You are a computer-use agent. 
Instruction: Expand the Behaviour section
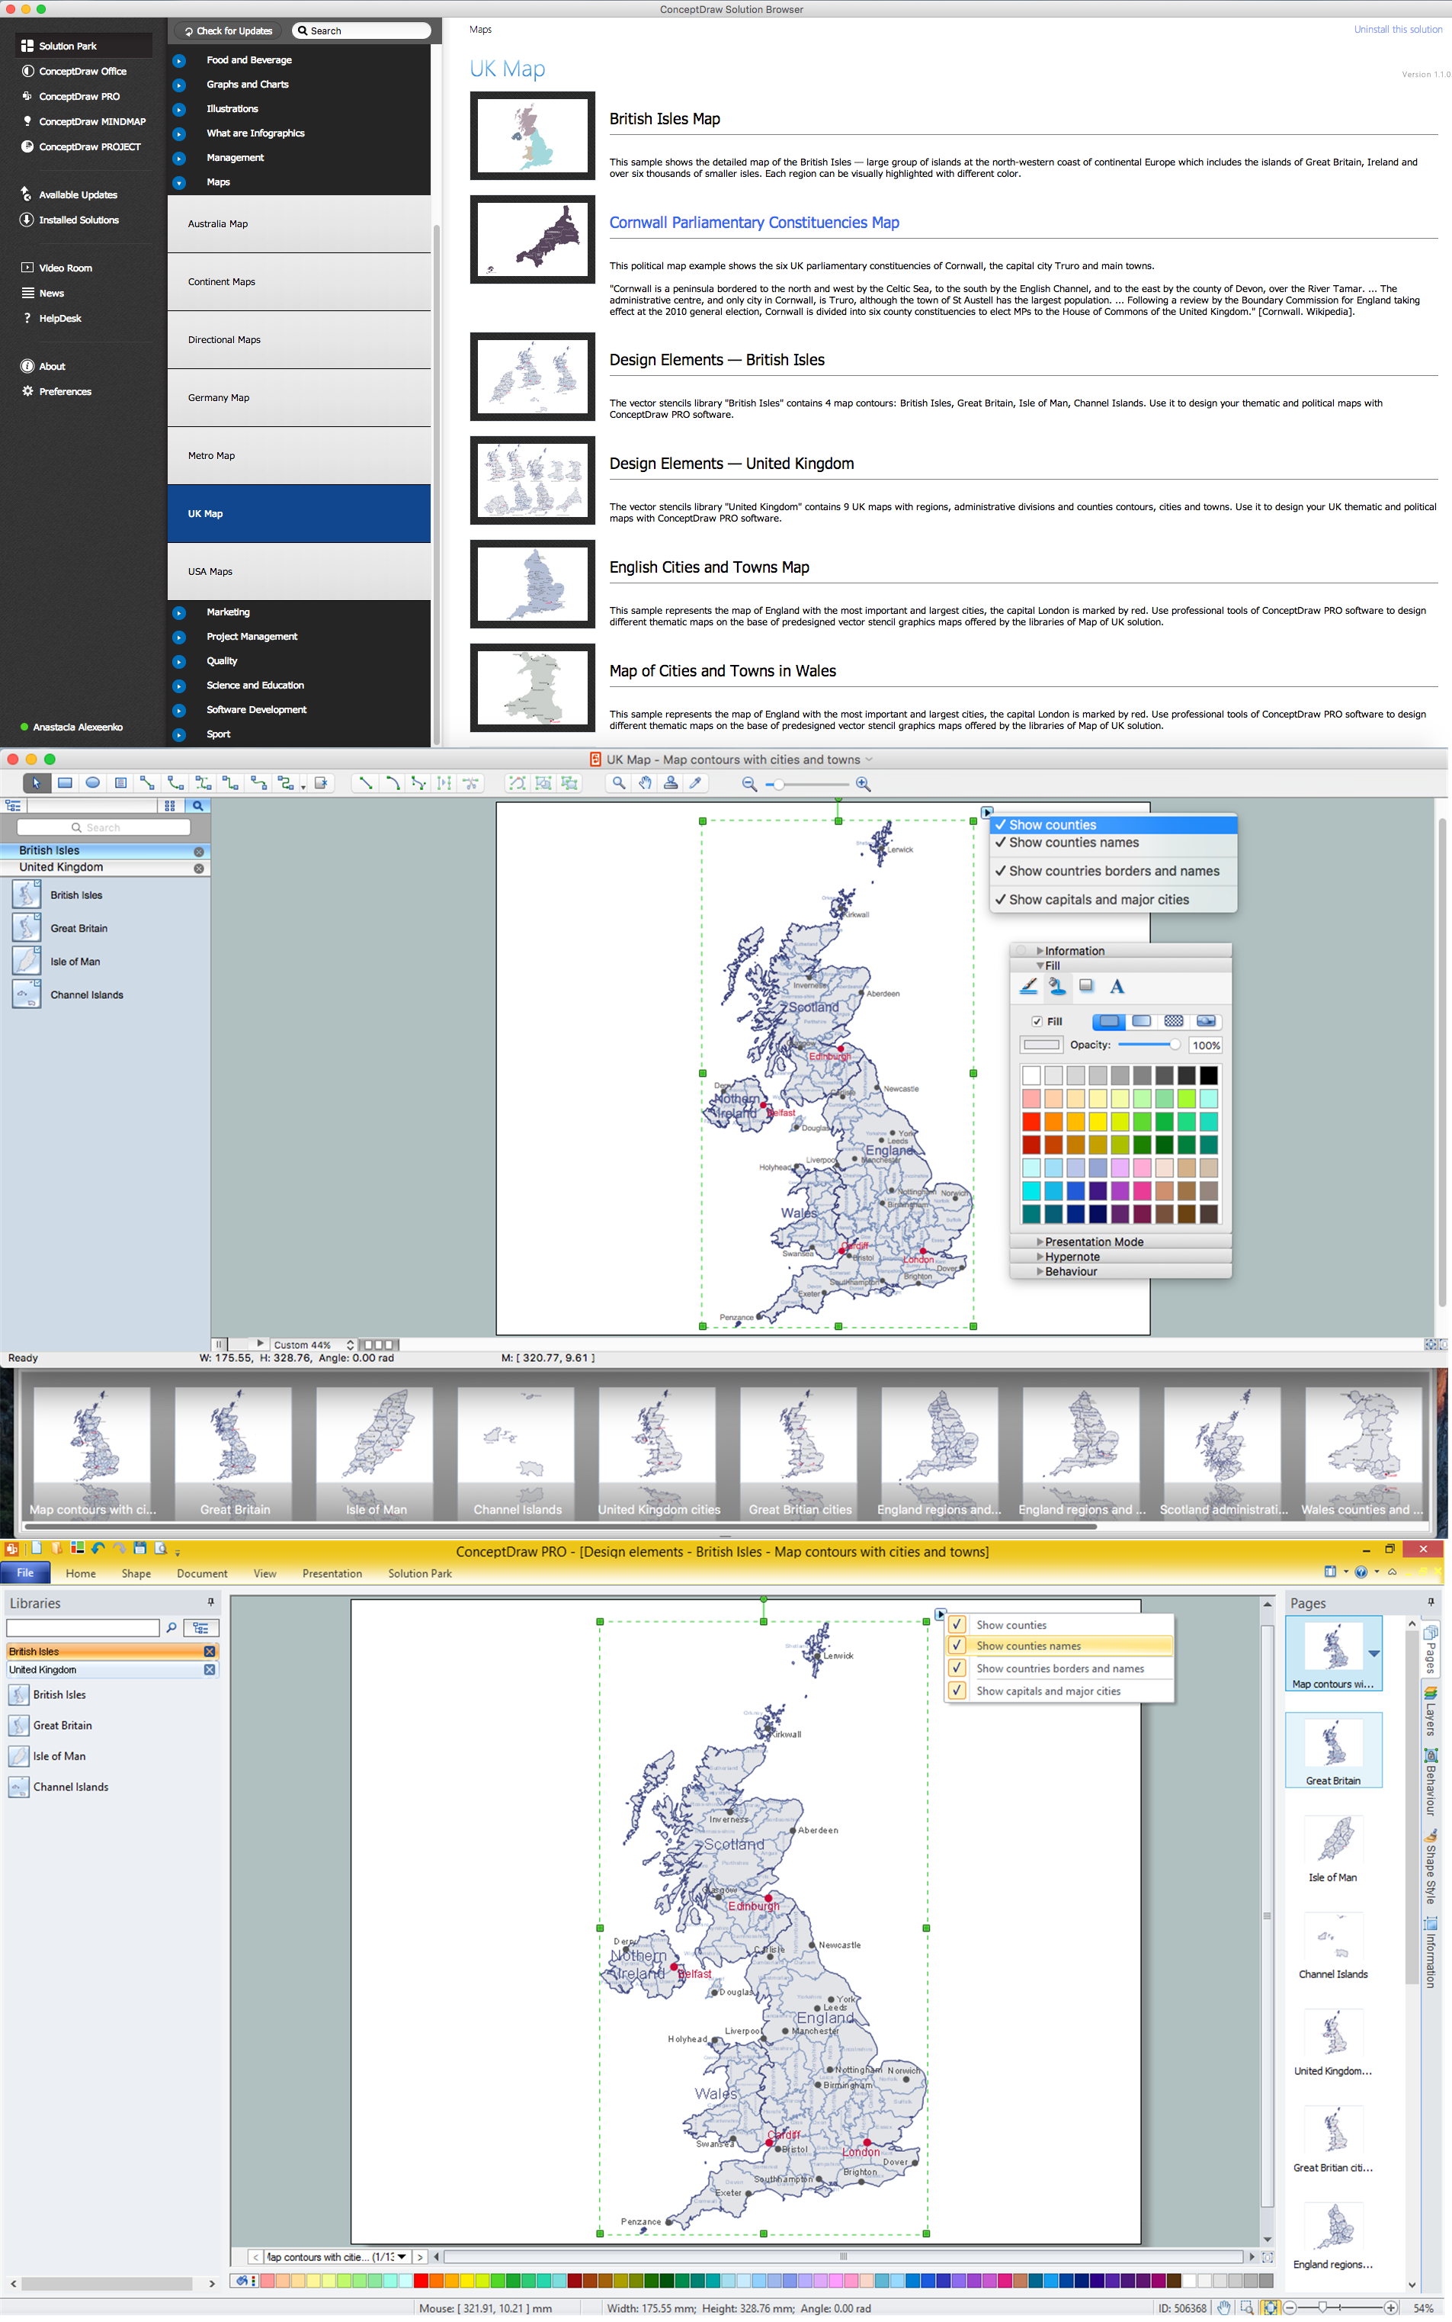point(1040,1273)
